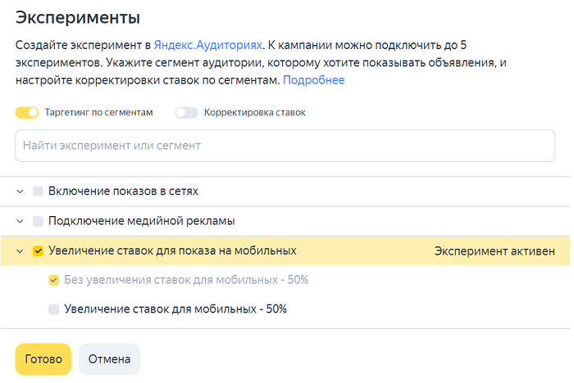This screenshot has width=574, height=383.
Task: Open the Яндекс.Аудиториях link
Action: coord(208,45)
